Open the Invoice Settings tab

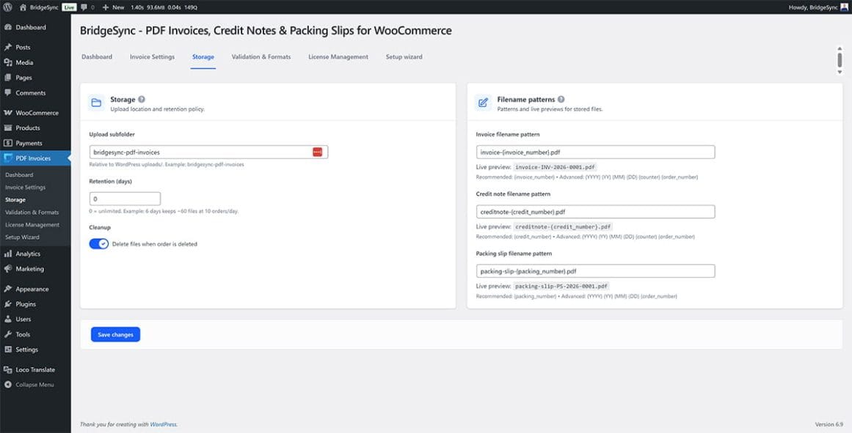click(x=152, y=57)
